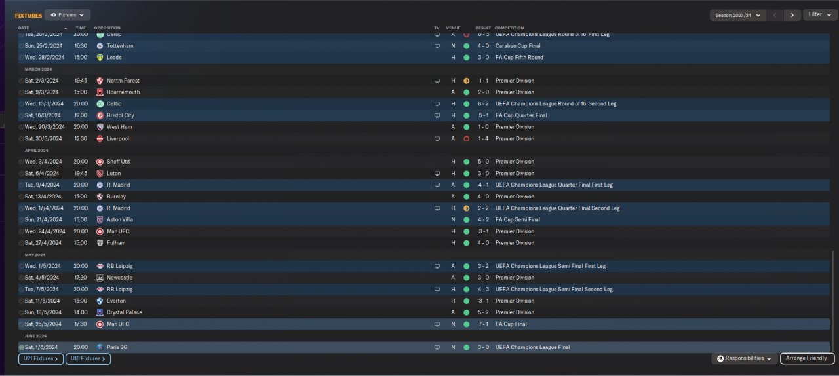Screen dimensions: 839x376
Task: Click the Sheff Utd club badge
Action: coord(100,162)
